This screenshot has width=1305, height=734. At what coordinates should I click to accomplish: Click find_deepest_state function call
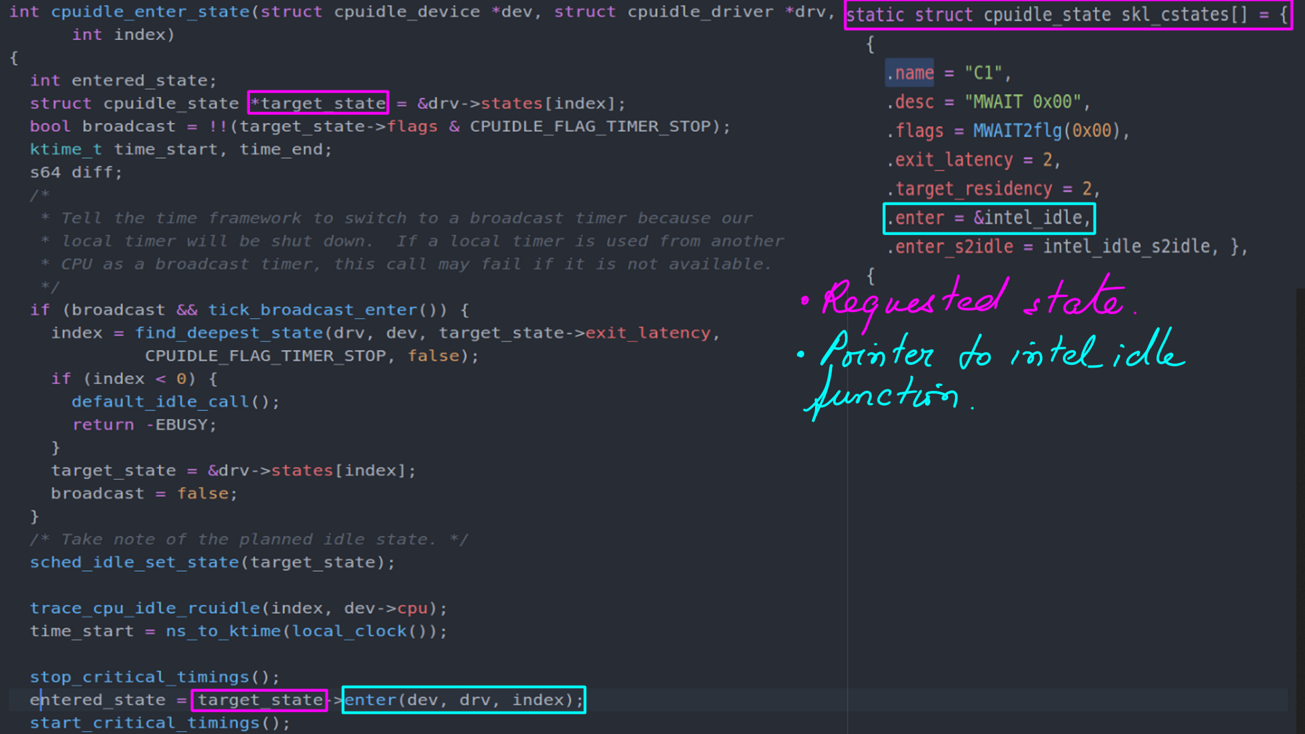[x=229, y=333]
